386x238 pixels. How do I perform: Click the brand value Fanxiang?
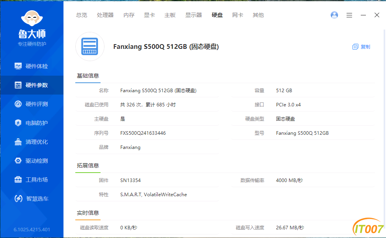coord(130,147)
